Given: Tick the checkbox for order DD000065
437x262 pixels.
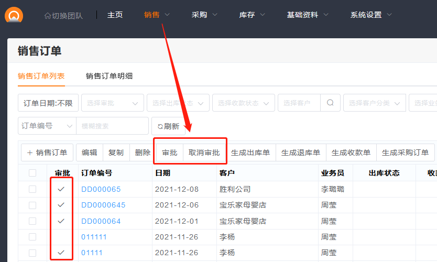Looking at the screenshot, I should (x=32, y=189).
